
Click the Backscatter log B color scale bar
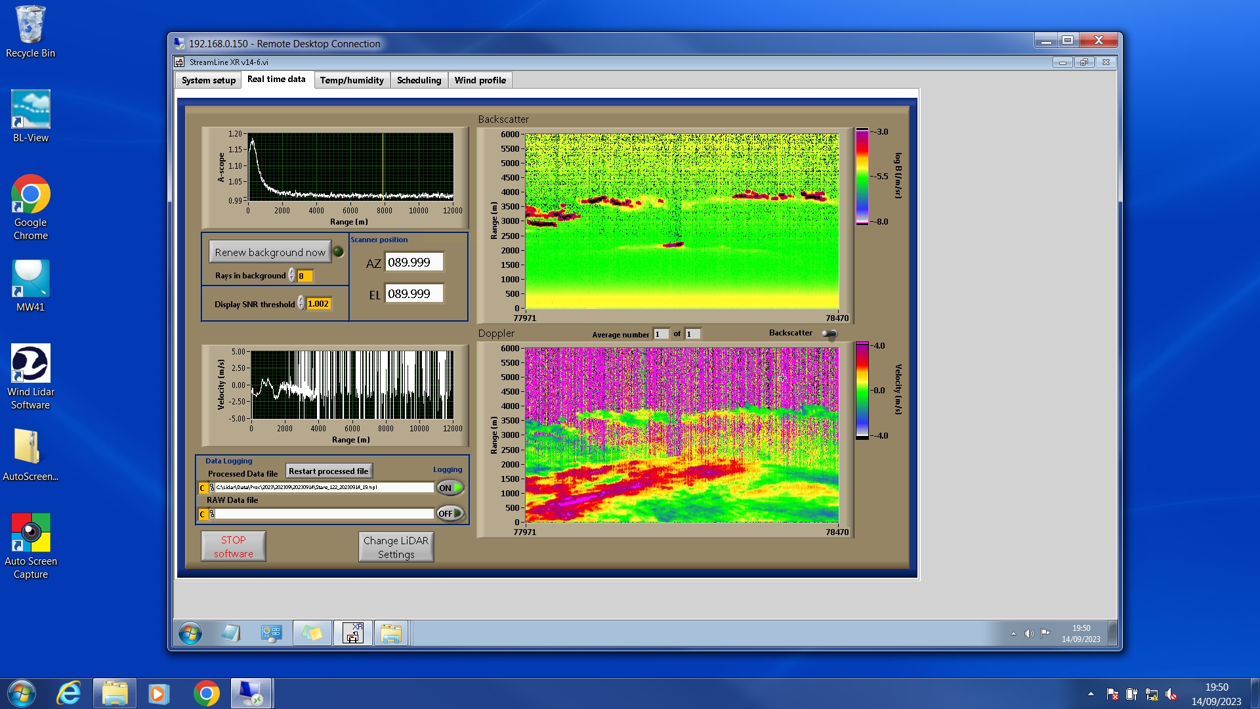tap(862, 176)
